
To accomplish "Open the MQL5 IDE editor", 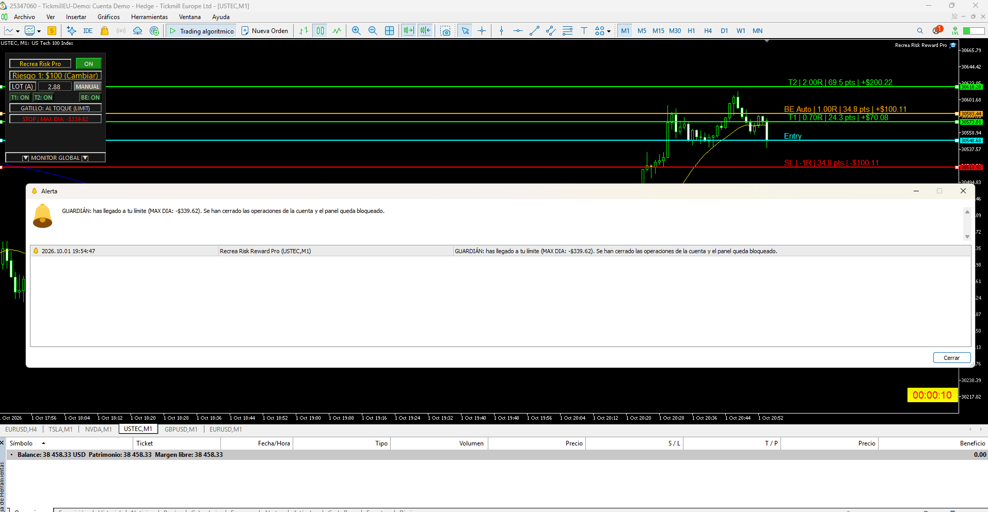I will (x=88, y=31).
